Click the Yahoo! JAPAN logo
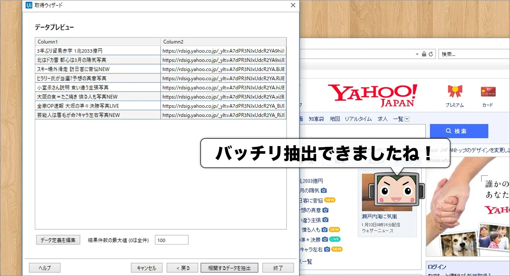 pos(372,95)
